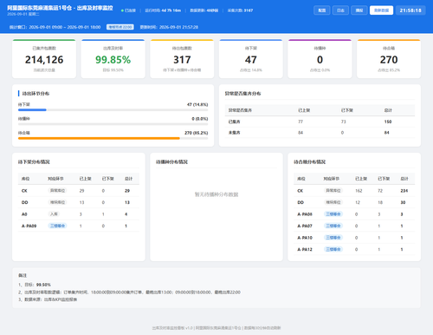Click the CK row in 待合箱分布情况 table

click(x=354, y=191)
